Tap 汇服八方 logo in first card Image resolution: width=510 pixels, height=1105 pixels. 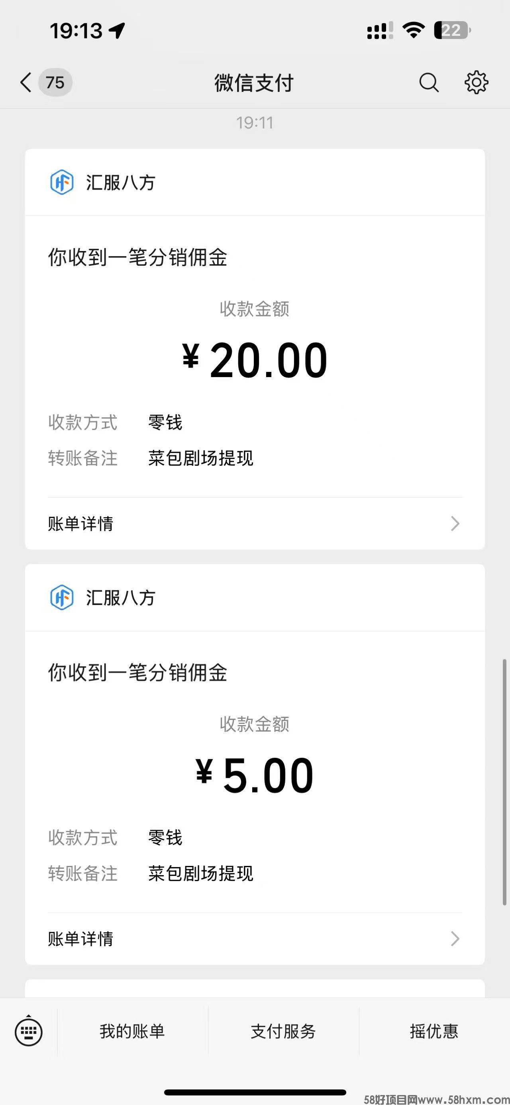(x=62, y=182)
